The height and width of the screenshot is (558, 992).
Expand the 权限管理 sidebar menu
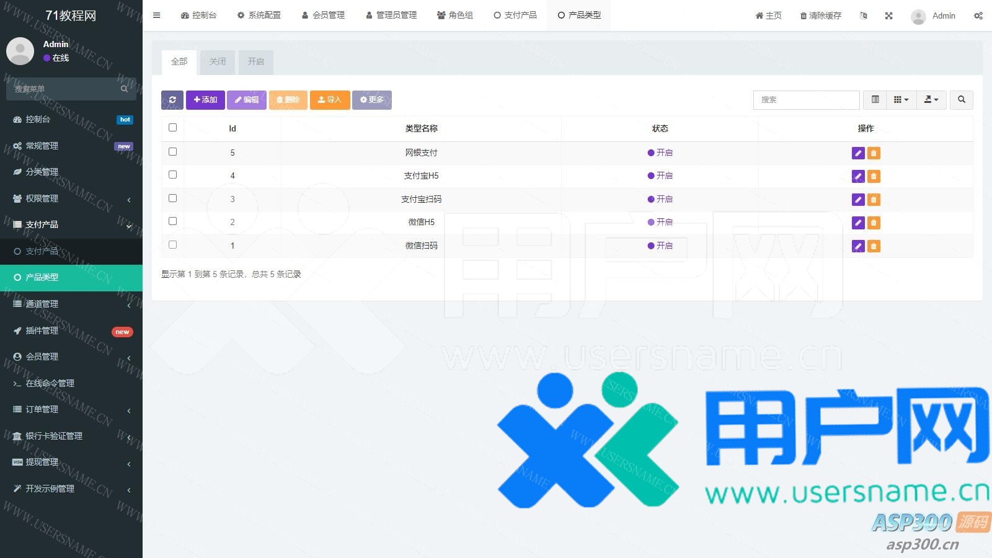(71, 198)
